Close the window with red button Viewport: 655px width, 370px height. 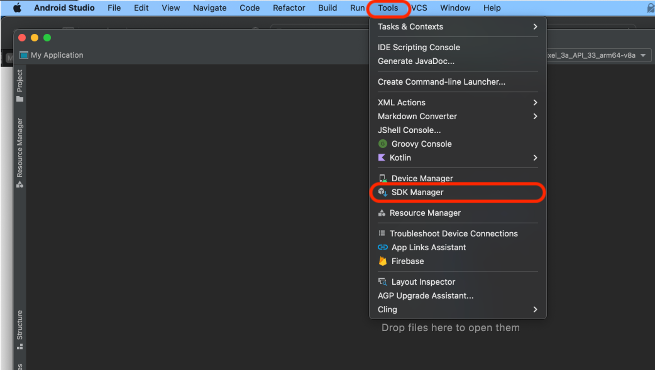pos(22,38)
